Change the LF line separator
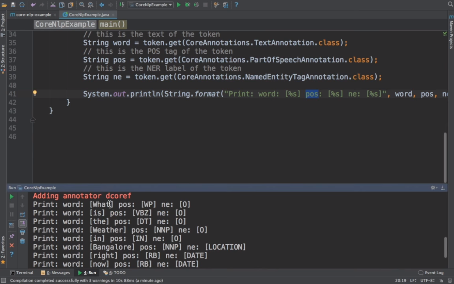Image resolution: width=454 pixels, height=284 pixels. click(413, 281)
